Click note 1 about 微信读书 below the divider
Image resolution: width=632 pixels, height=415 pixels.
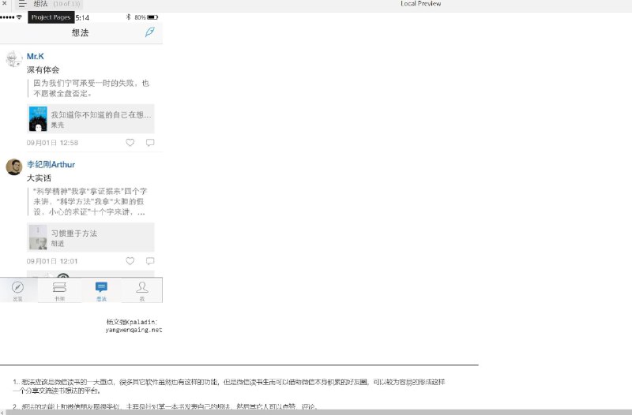coord(229,386)
